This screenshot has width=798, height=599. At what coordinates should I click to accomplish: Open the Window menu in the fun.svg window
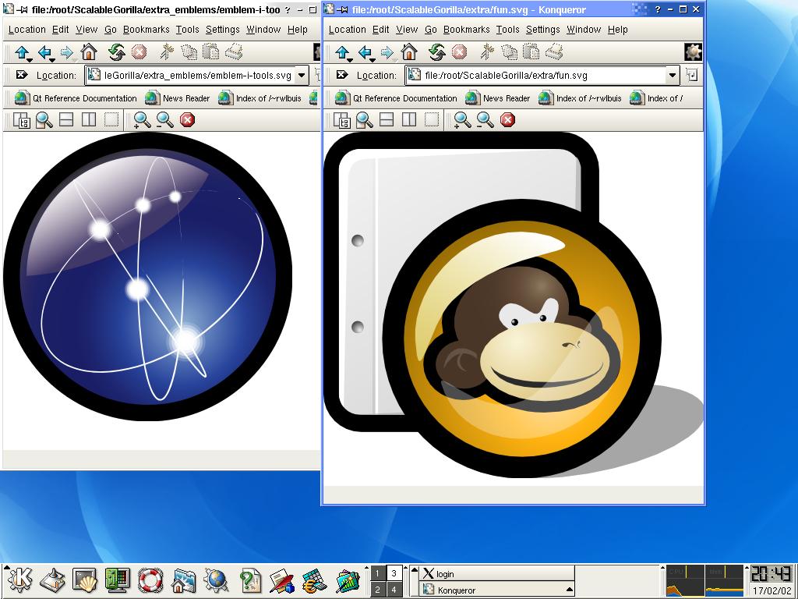click(584, 30)
